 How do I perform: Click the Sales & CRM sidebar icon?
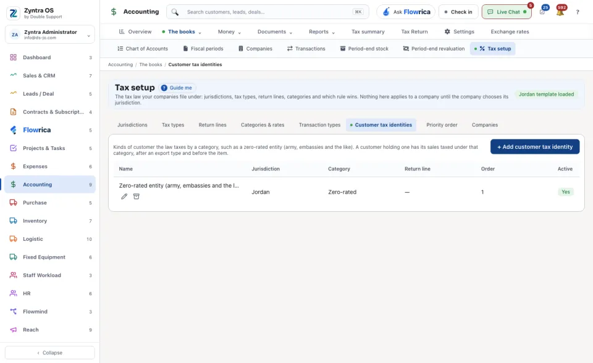13,75
